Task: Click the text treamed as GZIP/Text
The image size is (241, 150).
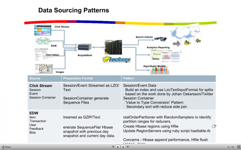Action: pyautogui.click(x=82, y=117)
